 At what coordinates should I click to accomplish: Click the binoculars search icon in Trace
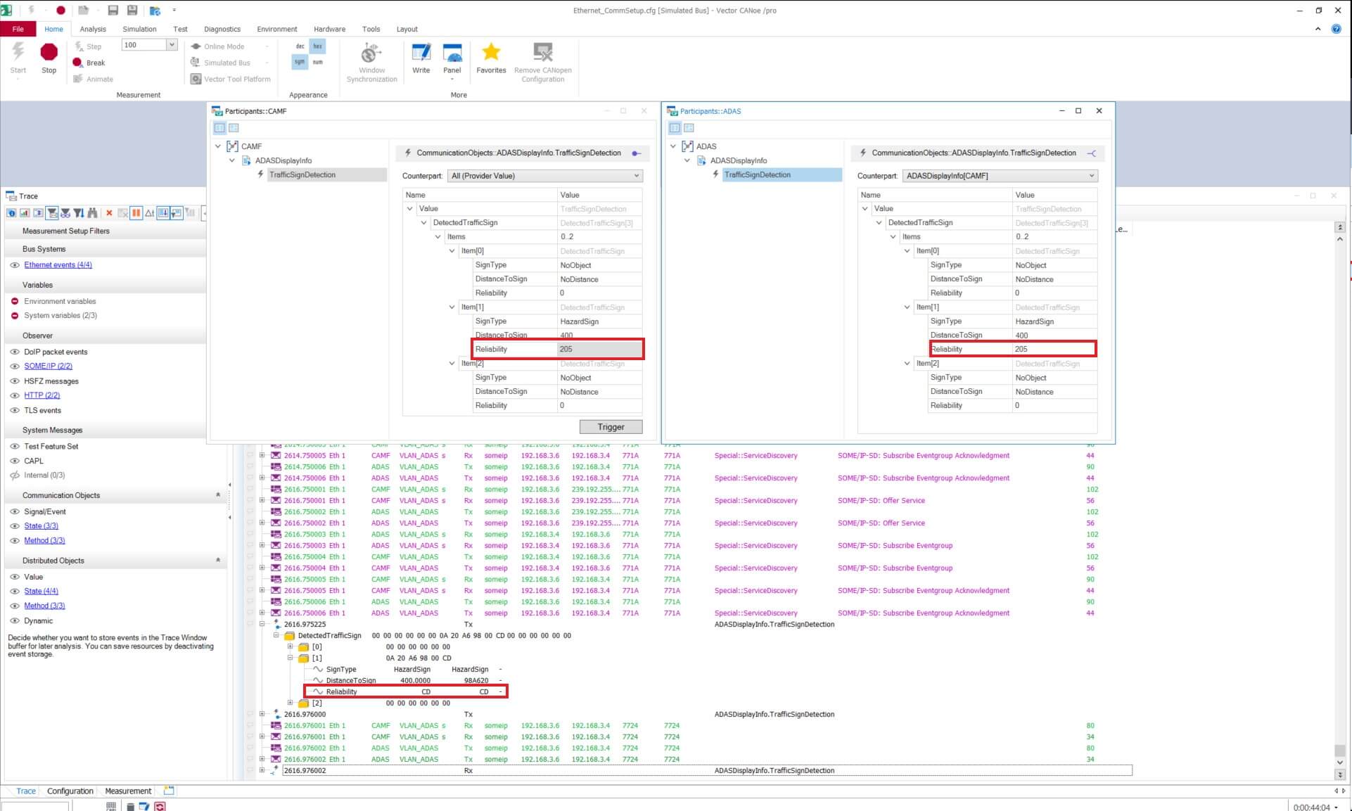point(92,213)
